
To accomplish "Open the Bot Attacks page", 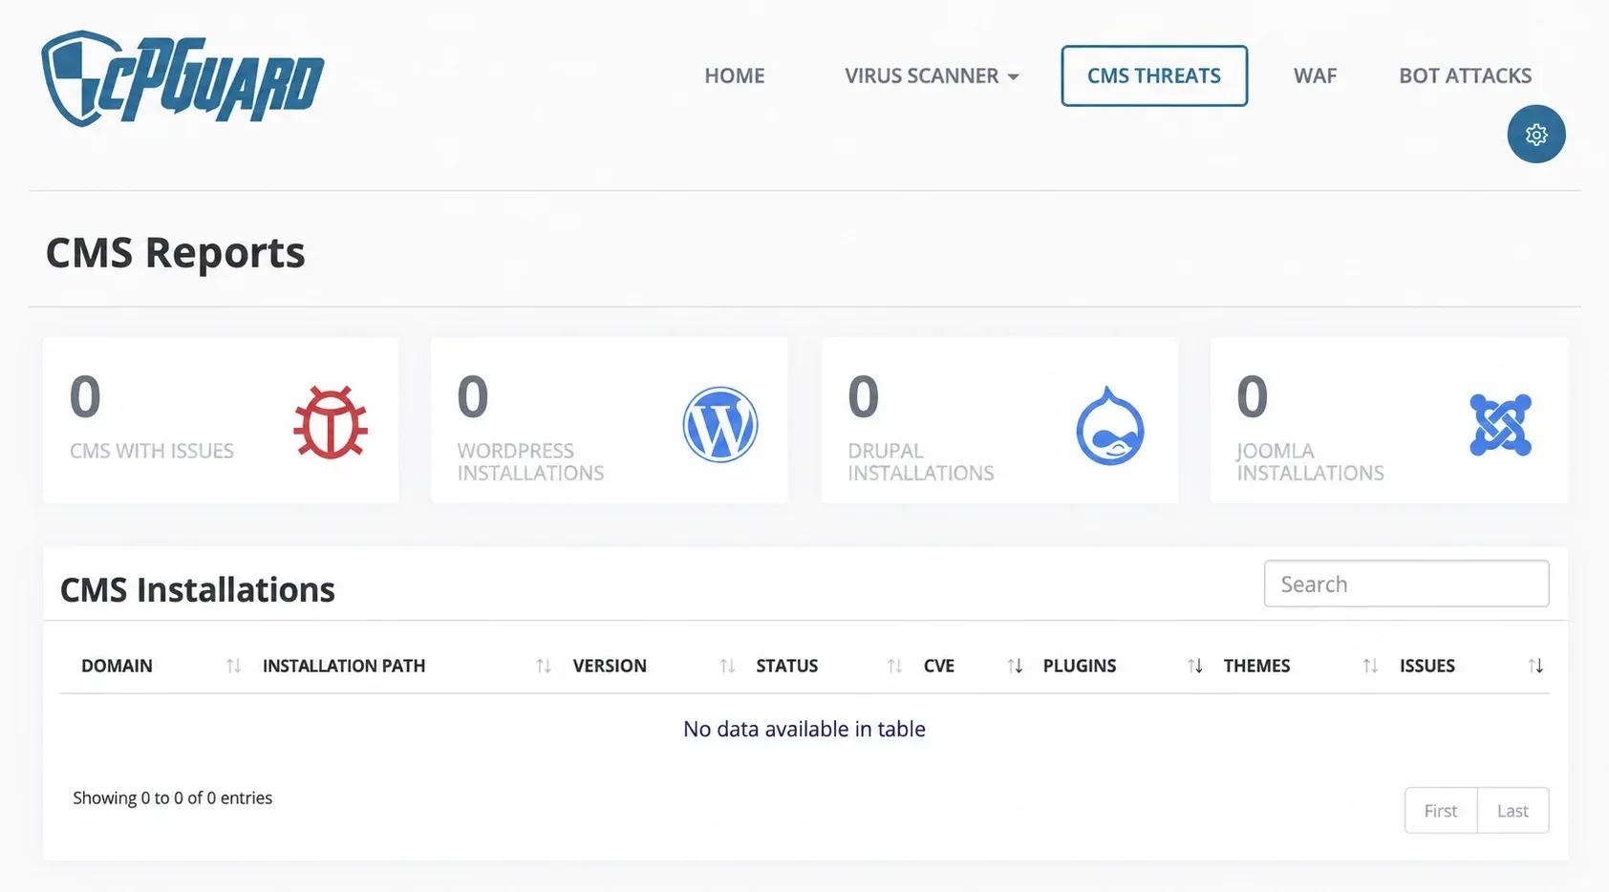I will (1465, 75).
